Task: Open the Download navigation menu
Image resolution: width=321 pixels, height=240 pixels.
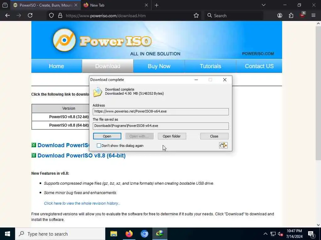Action: coord(108,66)
